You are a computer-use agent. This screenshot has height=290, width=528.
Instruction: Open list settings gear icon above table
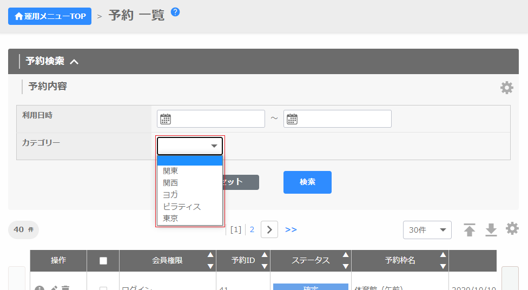click(x=512, y=229)
